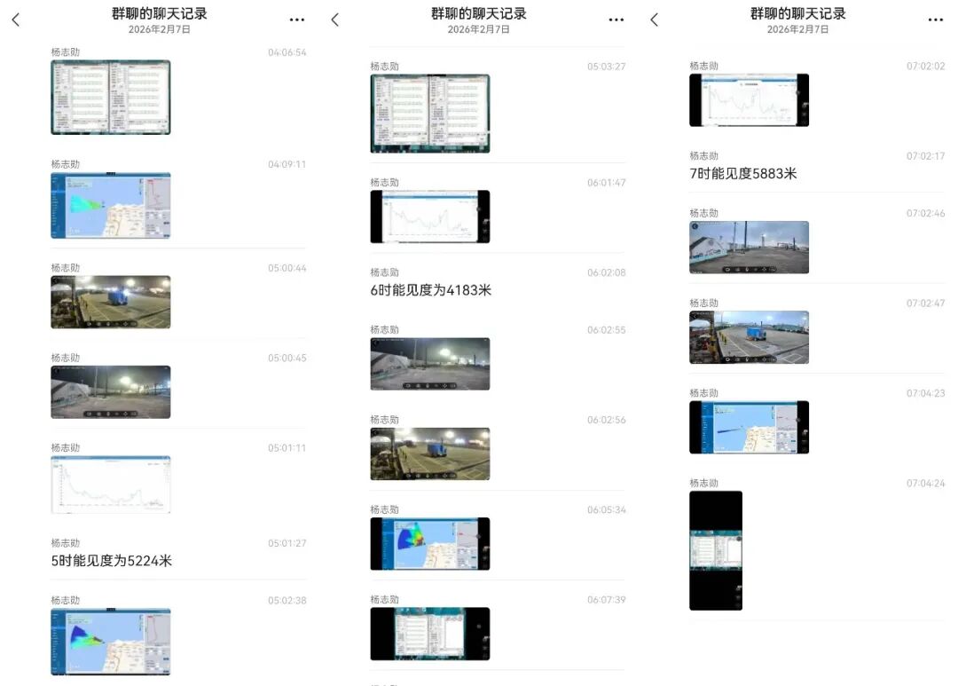View the radar map image sent at 04:09:11

(110, 206)
